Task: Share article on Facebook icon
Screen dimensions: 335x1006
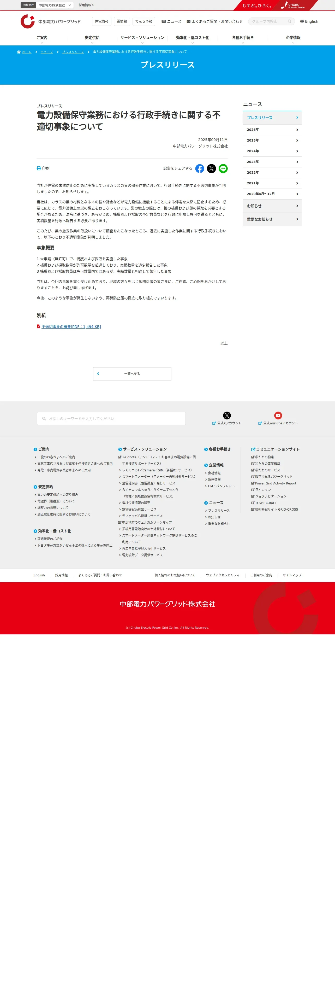Action: pos(199,168)
